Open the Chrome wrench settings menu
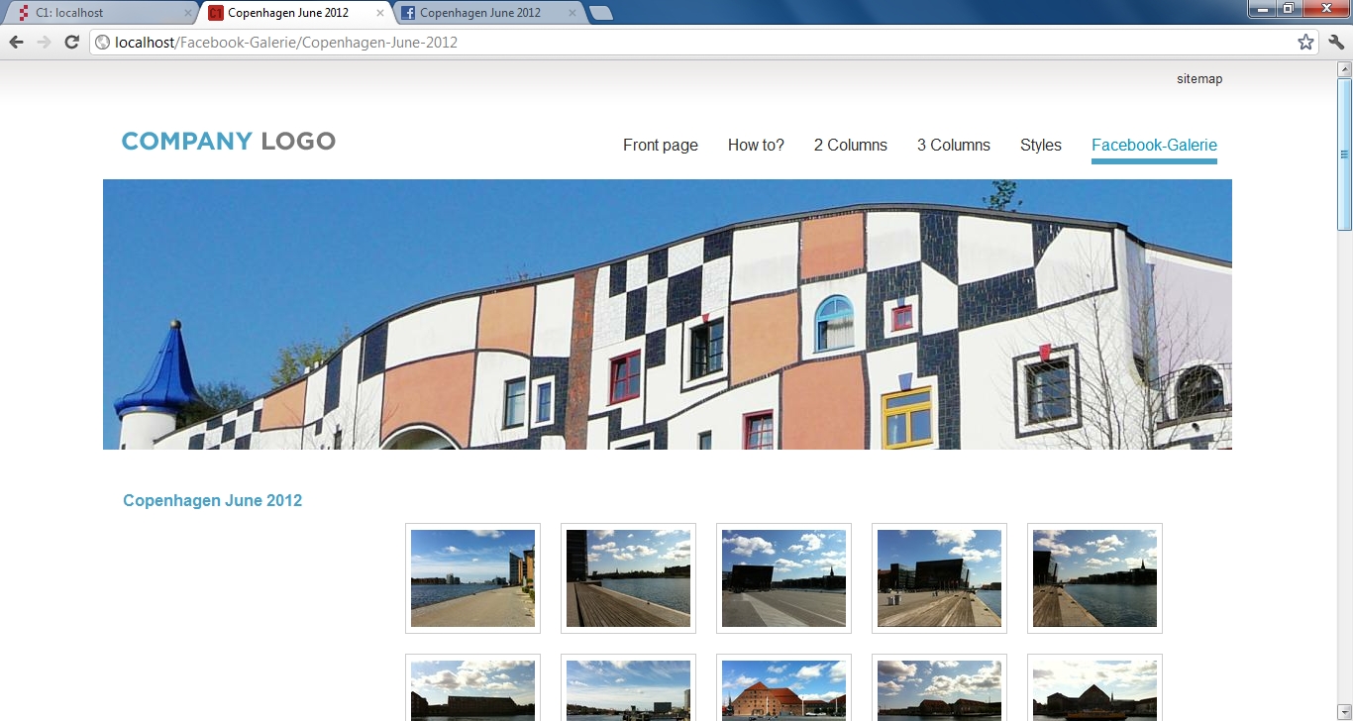The image size is (1353, 721). point(1336,42)
